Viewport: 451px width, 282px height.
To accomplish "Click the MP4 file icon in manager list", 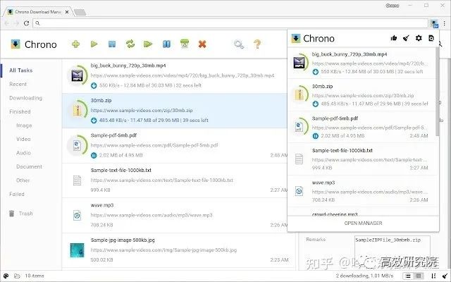I will 77,75.
